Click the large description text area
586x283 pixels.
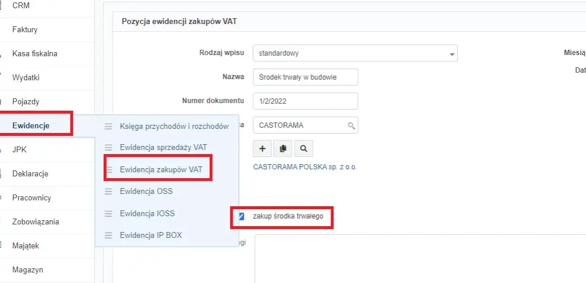click(x=420, y=259)
